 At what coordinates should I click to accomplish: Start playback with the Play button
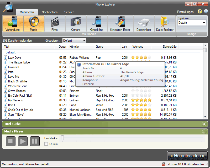23,141
